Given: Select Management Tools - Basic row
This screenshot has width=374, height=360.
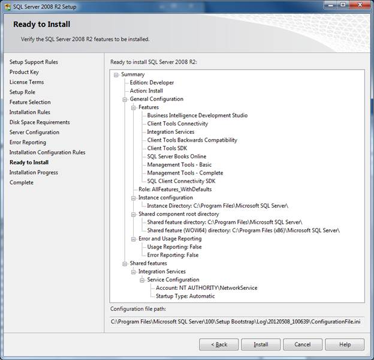Looking at the screenshot, I should 179,165.
